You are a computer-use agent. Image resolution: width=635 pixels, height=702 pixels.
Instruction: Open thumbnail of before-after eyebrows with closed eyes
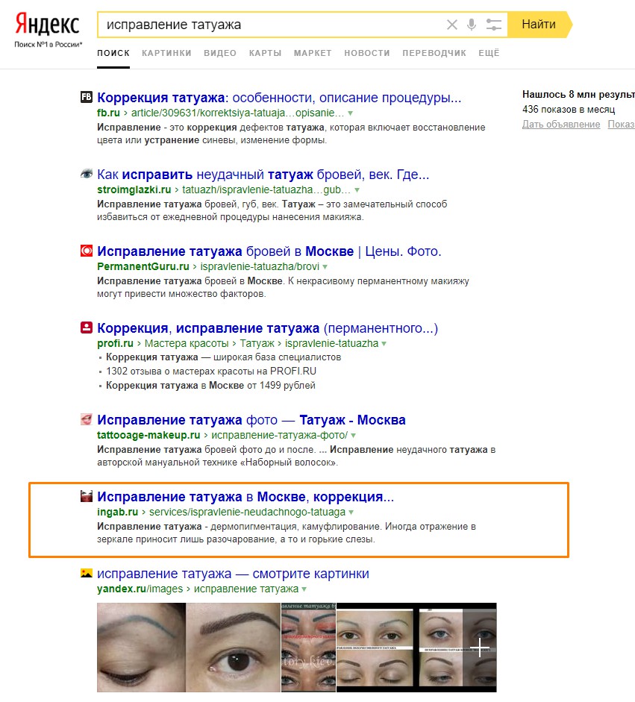[x=377, y=648]
